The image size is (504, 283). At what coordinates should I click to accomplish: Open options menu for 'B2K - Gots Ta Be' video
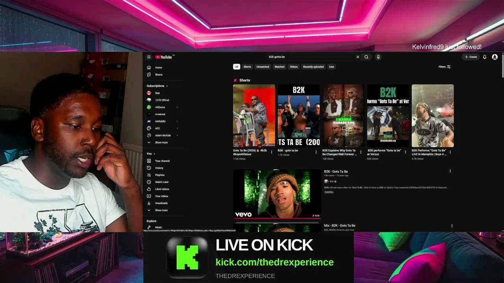tap(450, 171)
